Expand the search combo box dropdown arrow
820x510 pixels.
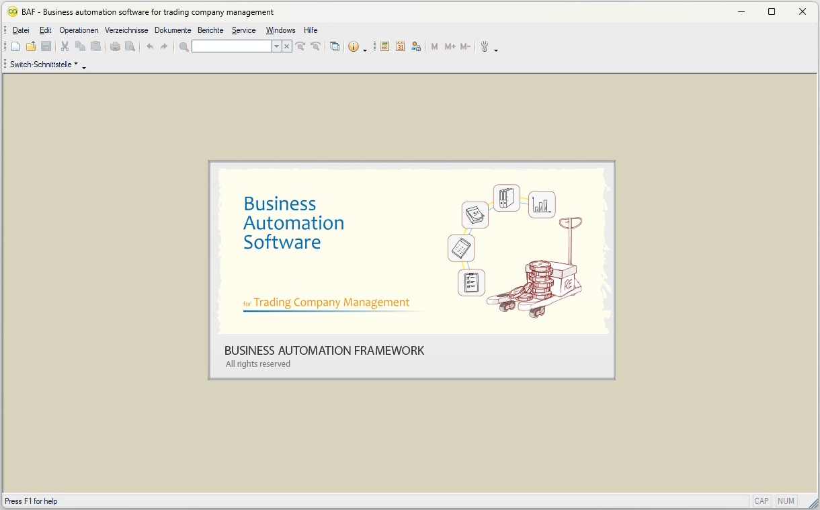coord(276,46)
